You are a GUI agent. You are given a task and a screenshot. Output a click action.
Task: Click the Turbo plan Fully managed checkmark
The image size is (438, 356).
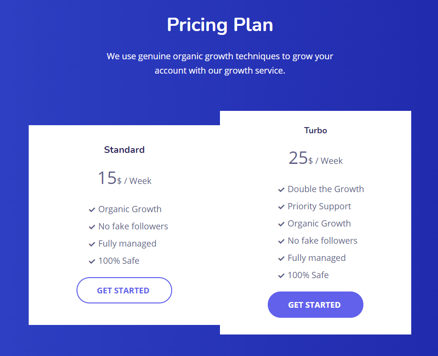[x=281, y=259]
